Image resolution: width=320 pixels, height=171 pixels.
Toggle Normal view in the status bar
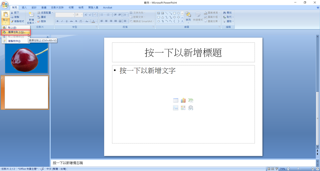click(x=269, y=169)
